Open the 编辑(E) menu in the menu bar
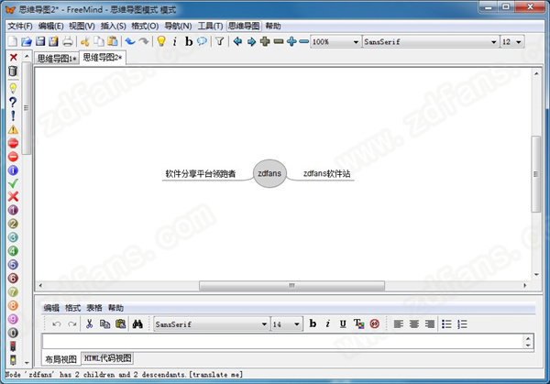550x384 pixels. [x=50, y=26]
